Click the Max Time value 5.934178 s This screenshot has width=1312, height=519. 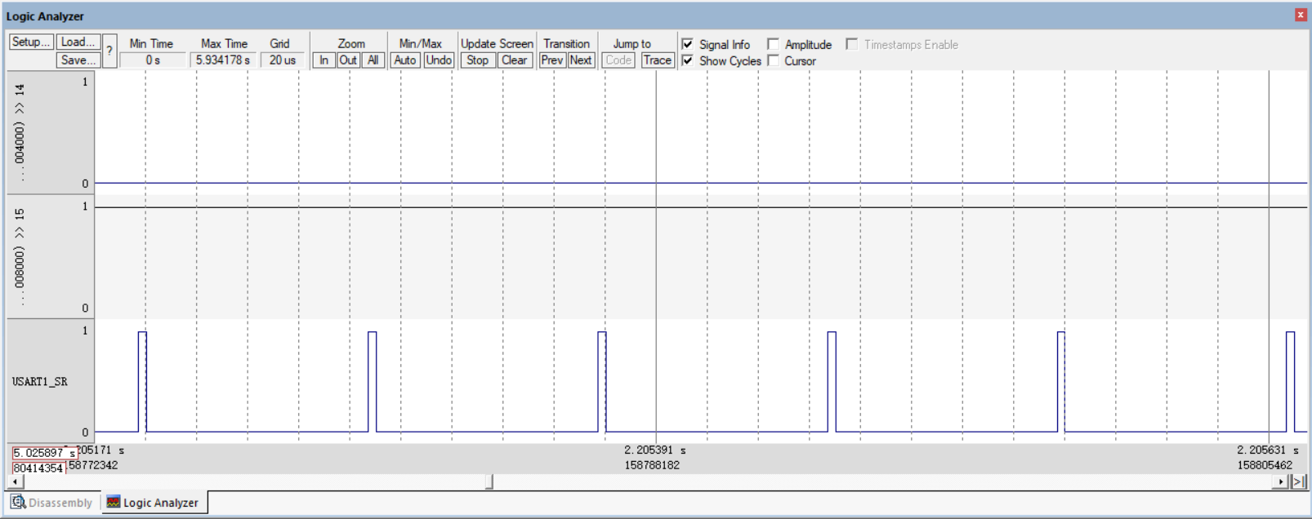tap(223, 60)
